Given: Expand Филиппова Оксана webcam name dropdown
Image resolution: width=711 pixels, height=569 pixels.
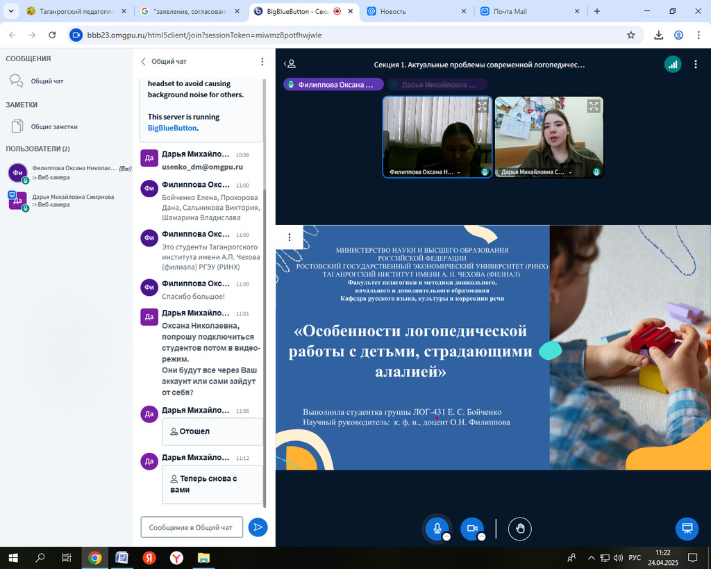Looking at the screenshot, I should pyautogui.click(x=458, y=172).
